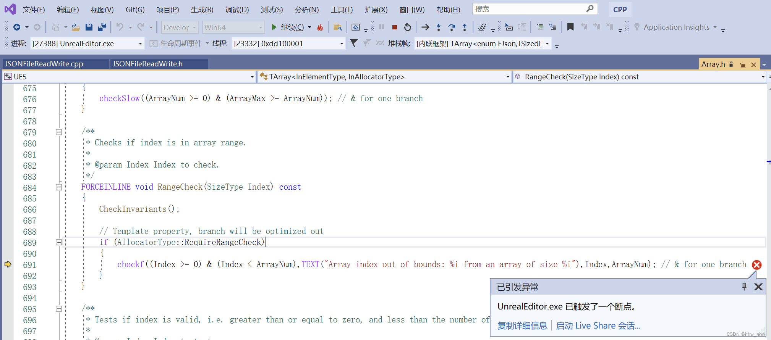Image resolution: width=771 pixels, height=340 pixels.
Task: Click the Hot Reload flame icon
Action: tap(320, 27)
